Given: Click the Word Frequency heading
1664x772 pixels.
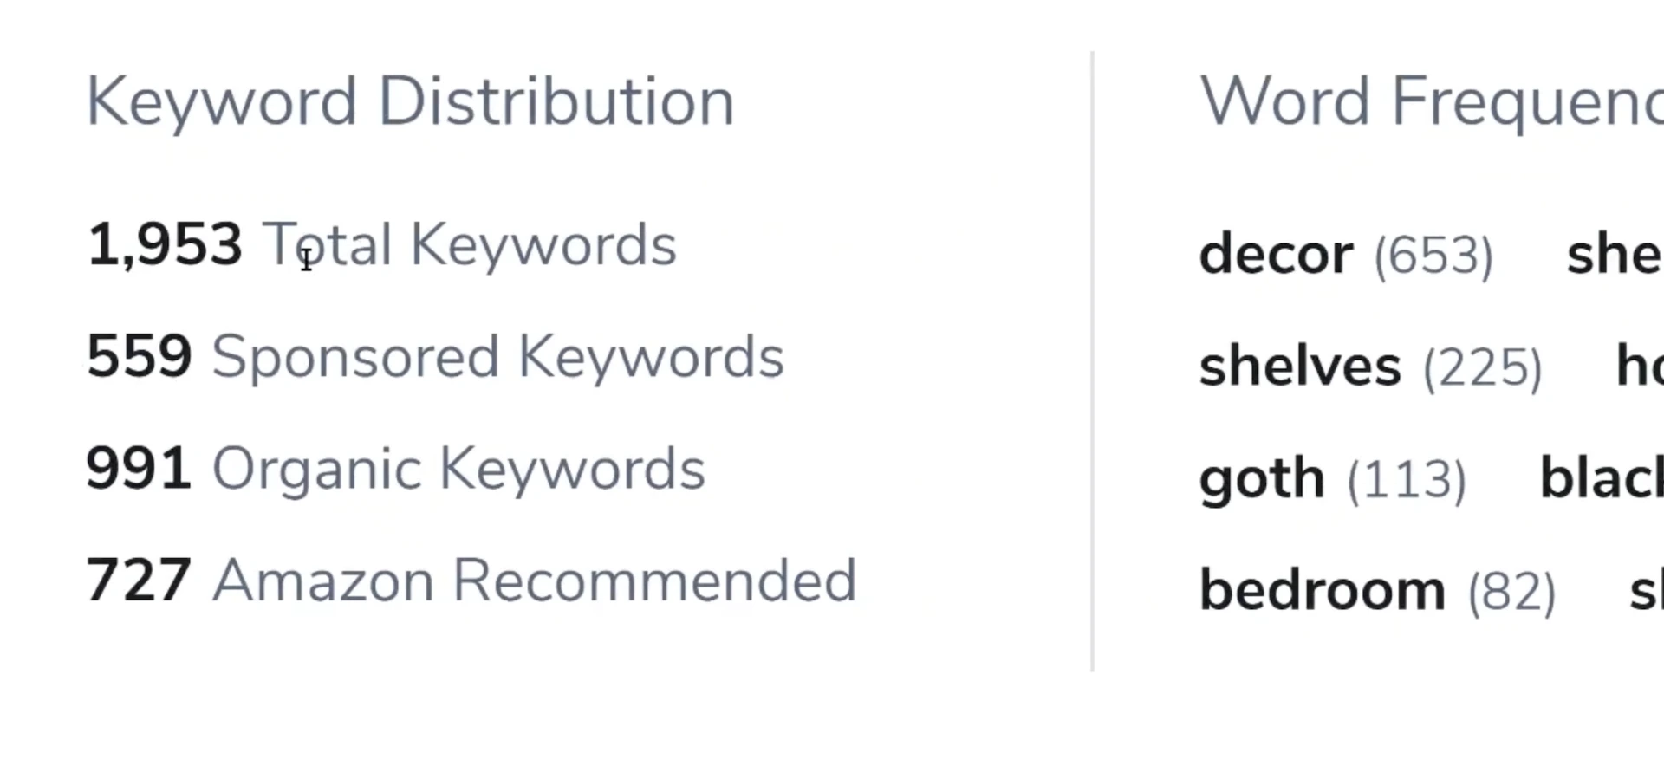Looking at the screenshot, I should (x=1430, y=102).
